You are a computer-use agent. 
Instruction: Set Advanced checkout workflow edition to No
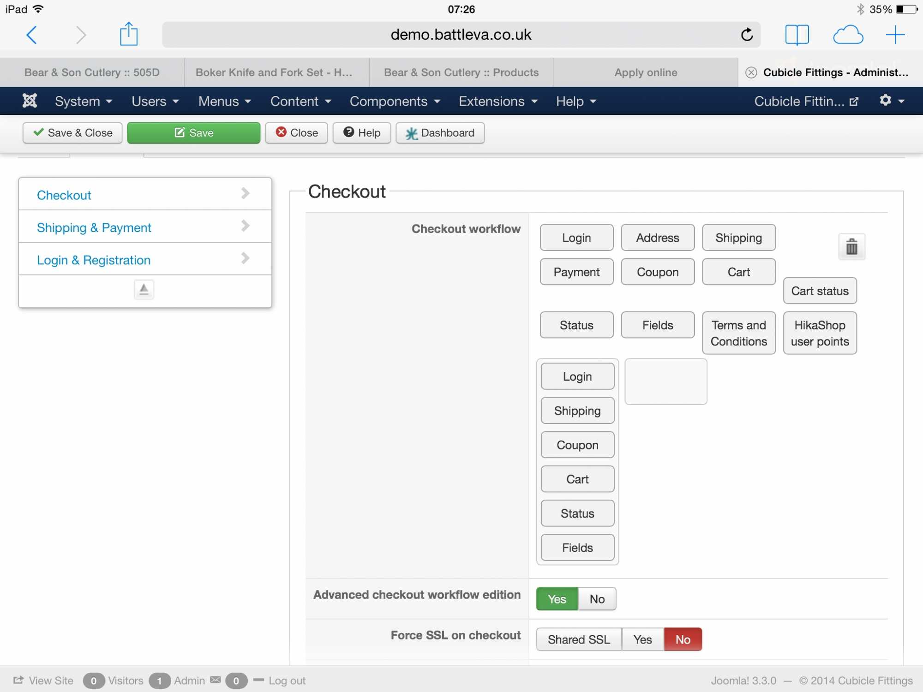(x=597, y=599)
